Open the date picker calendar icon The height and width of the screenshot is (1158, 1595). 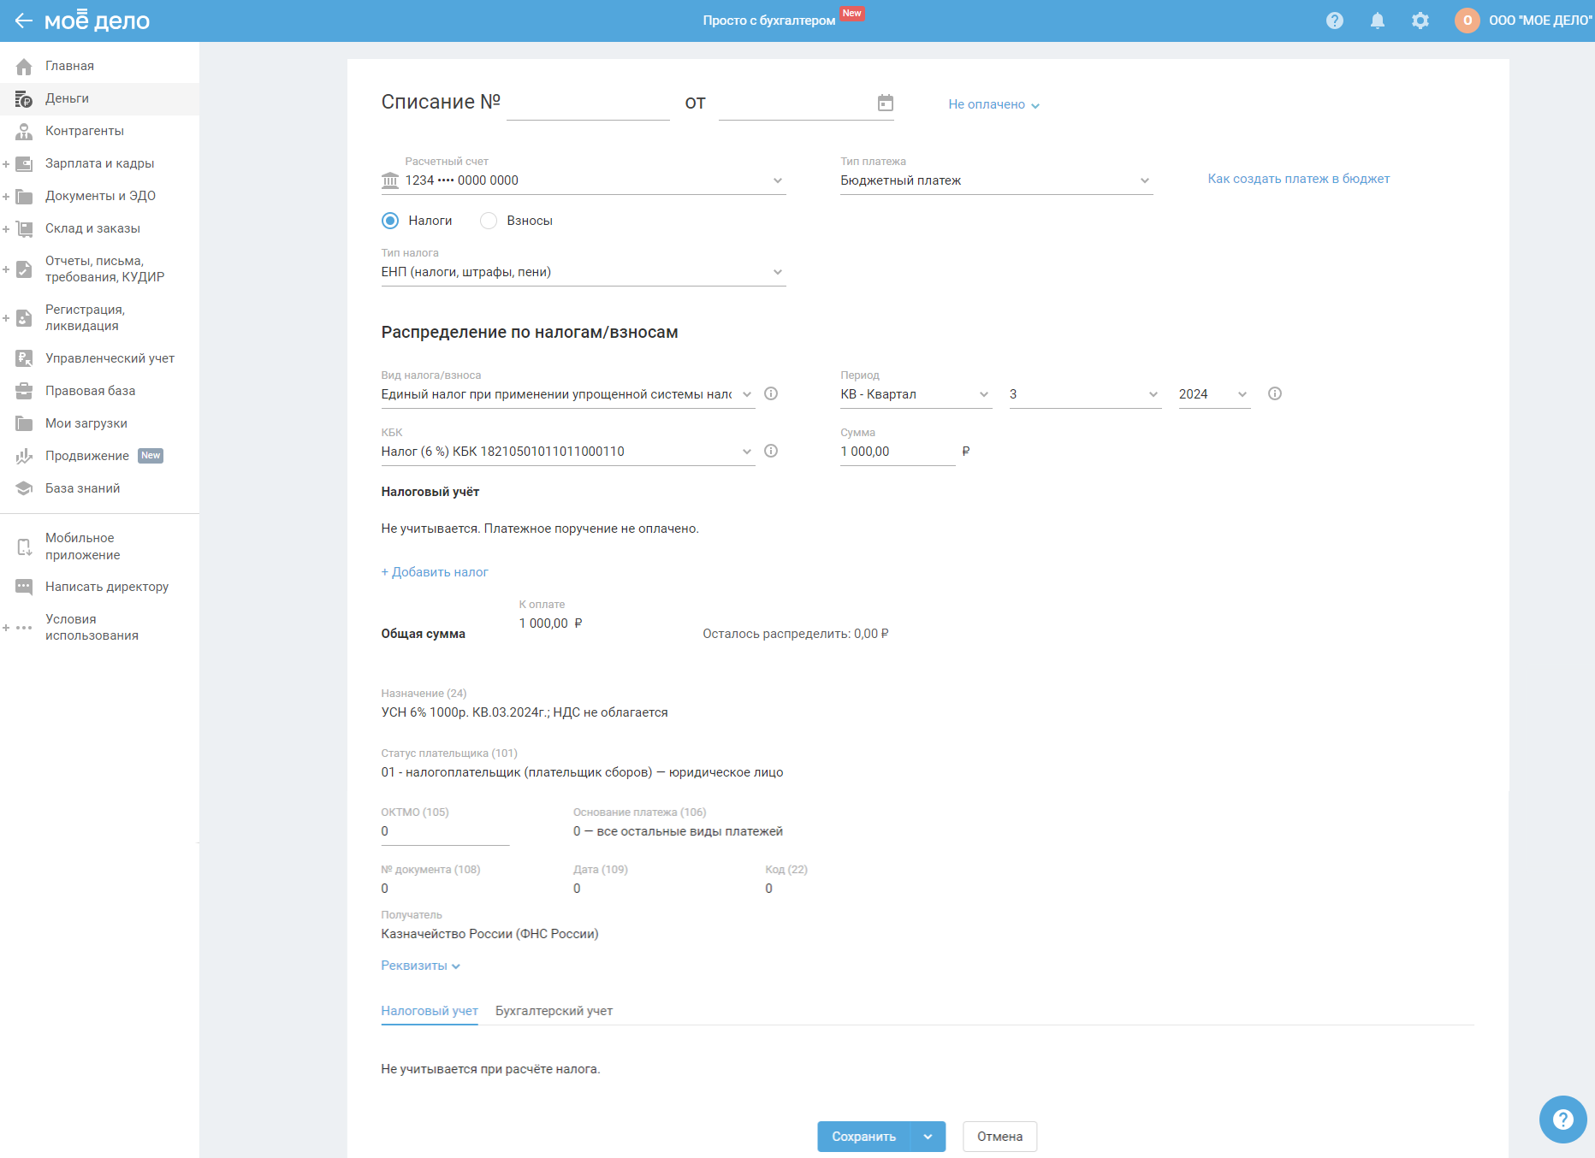tap(886, 103)
